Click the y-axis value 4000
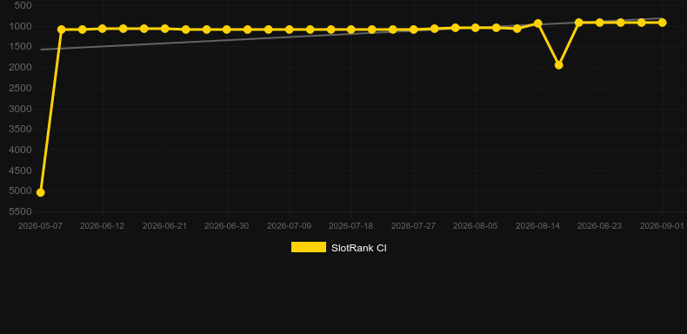The width and height of the screenshot is (687, 334). point(21,150)
